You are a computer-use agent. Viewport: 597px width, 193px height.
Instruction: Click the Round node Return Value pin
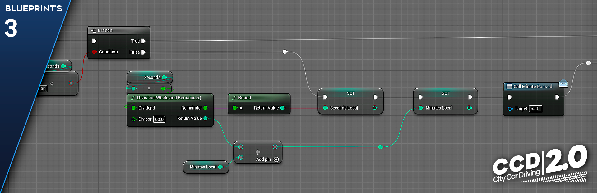(x=283, y=108)
